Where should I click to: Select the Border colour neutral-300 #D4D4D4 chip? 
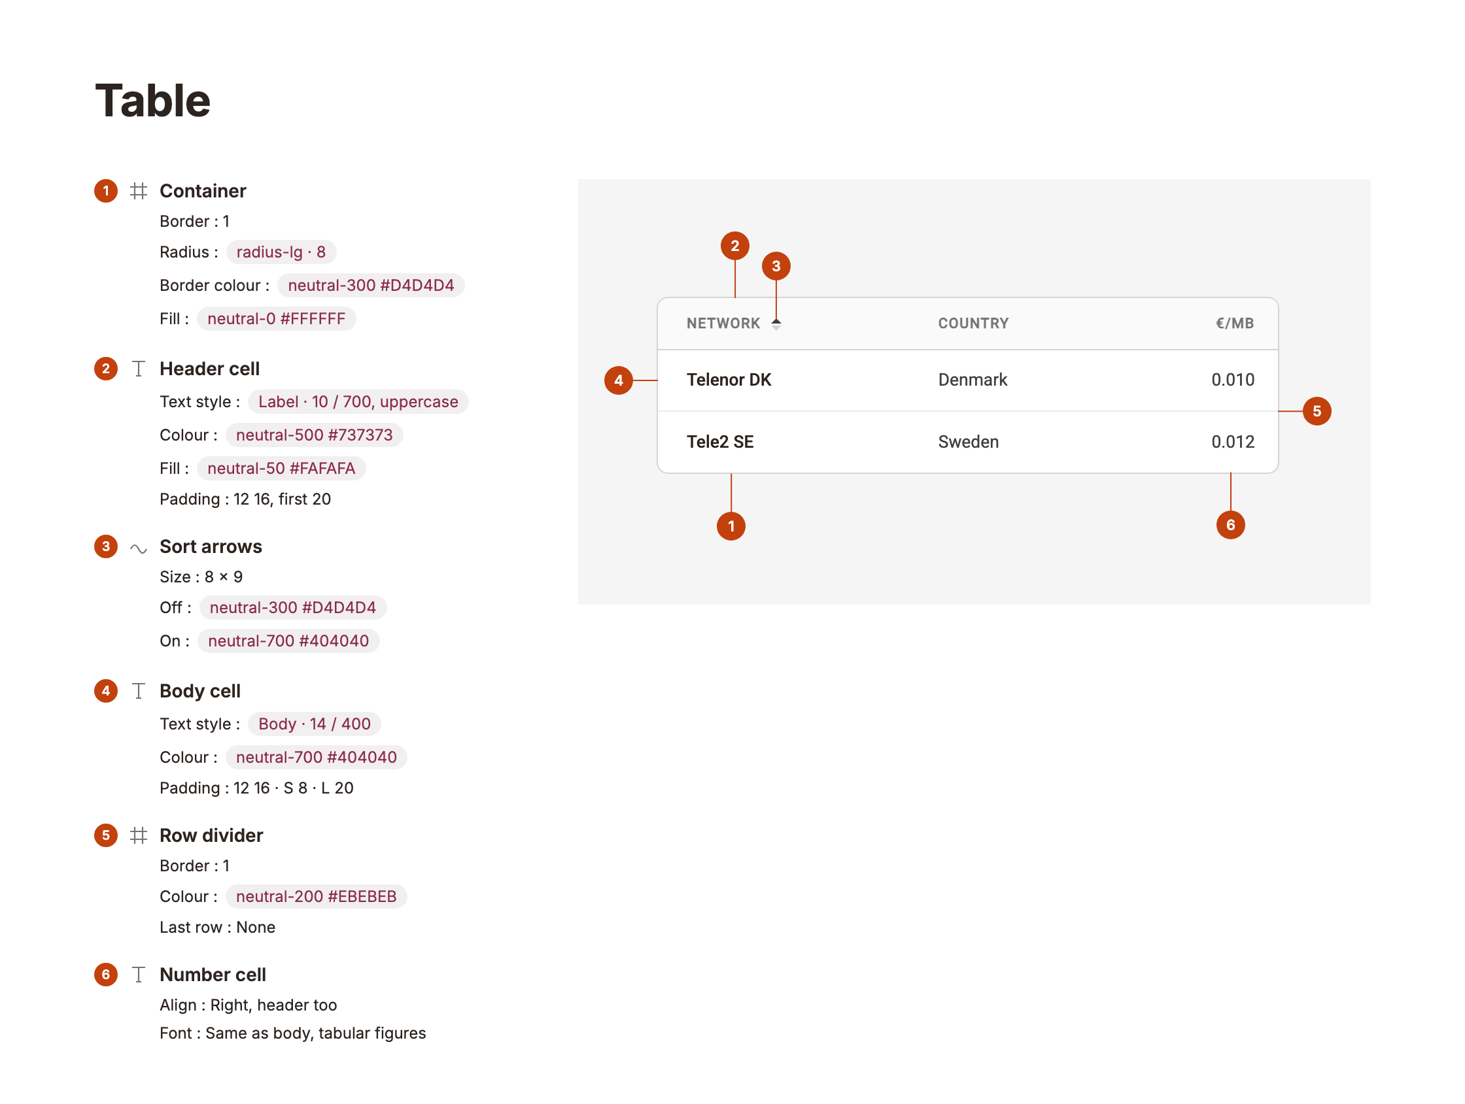(x=371, y=285)
